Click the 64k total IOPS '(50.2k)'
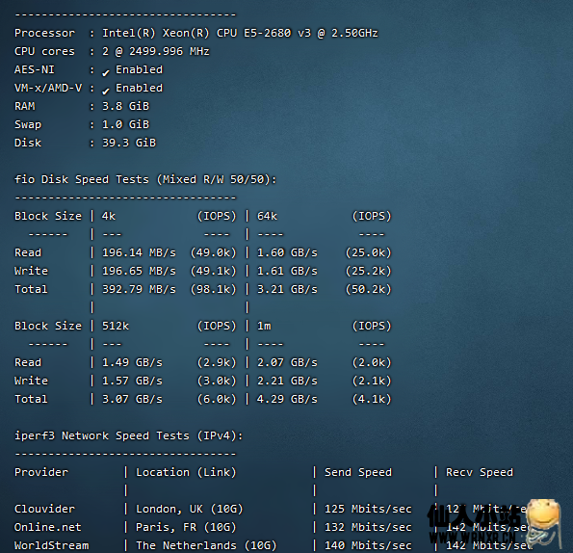The image size is (573, 553). click(x=369, y=289)
